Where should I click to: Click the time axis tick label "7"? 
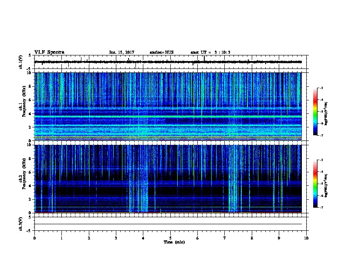[x=225, y=238]
